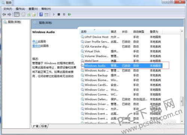Click the 自动(延迟... startup type of Windows Defen...

[x=140, y=99]
